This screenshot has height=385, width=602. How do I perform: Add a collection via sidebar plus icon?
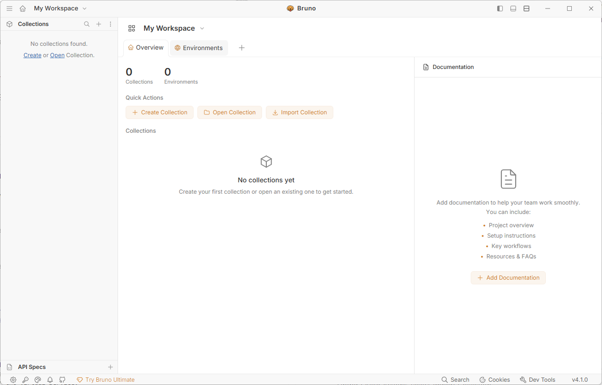99,24
